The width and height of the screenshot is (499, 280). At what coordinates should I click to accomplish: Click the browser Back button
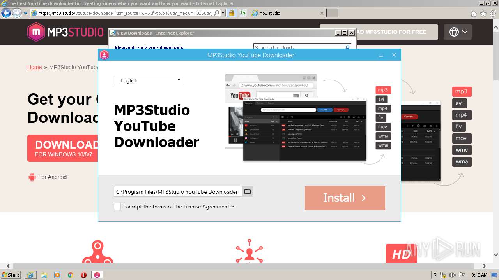click(x=6, y=13)
